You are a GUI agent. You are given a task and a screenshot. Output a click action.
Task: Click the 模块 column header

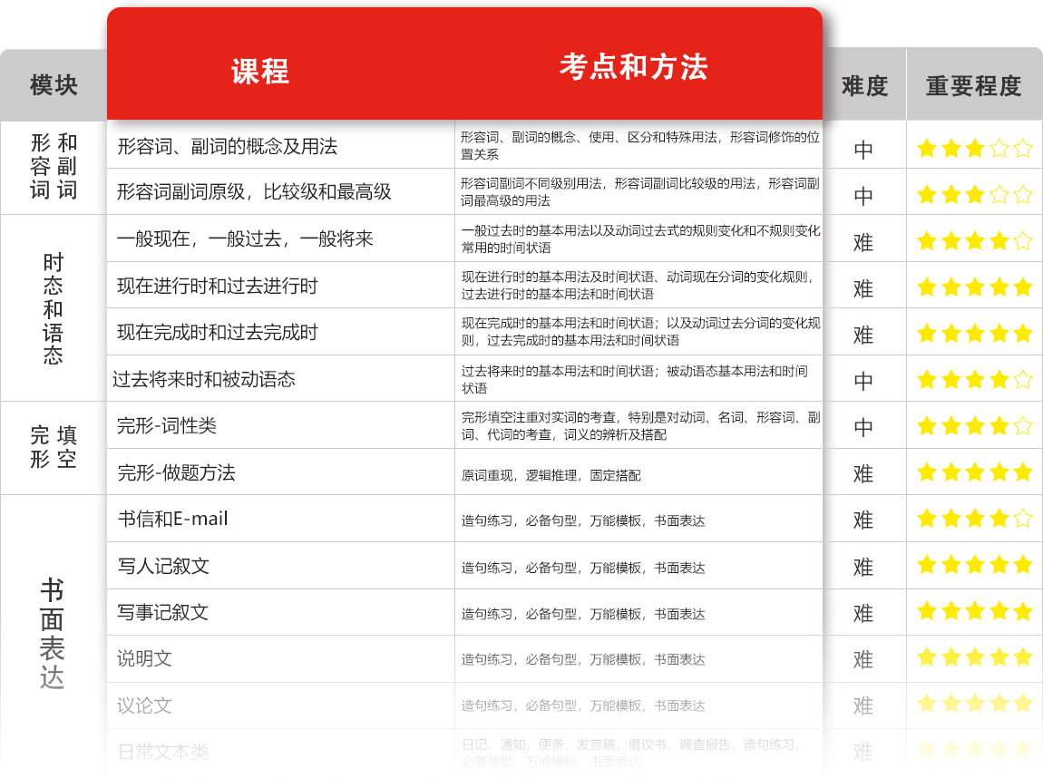tap(54, 85)
